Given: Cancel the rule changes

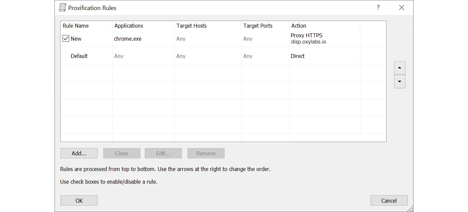Looking at the screenshot, I should click(389, 201).
